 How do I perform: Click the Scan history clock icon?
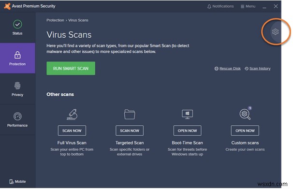tap(247, 69)
